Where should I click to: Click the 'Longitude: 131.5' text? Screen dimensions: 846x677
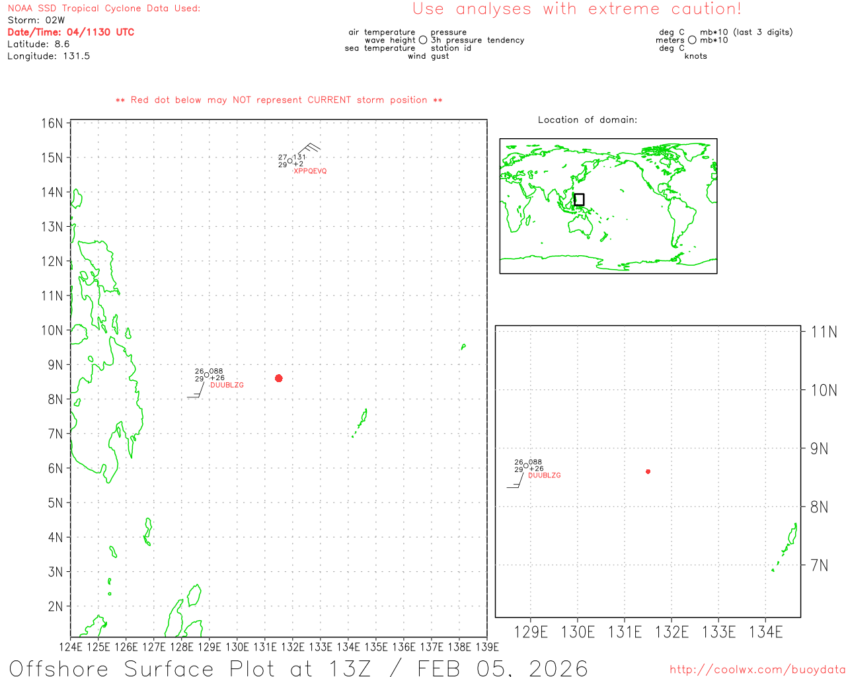[48, 56]
